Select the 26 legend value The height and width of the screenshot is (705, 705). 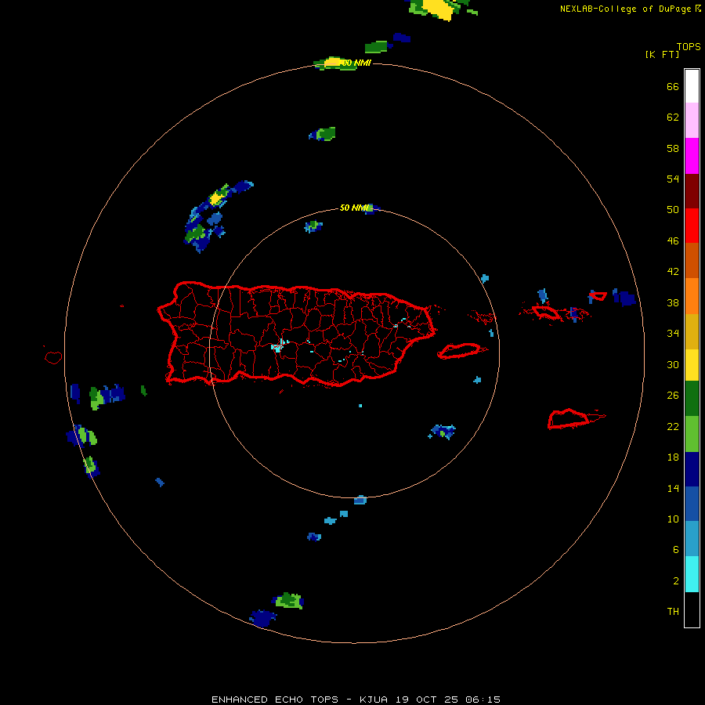click(x=673, y=396)
